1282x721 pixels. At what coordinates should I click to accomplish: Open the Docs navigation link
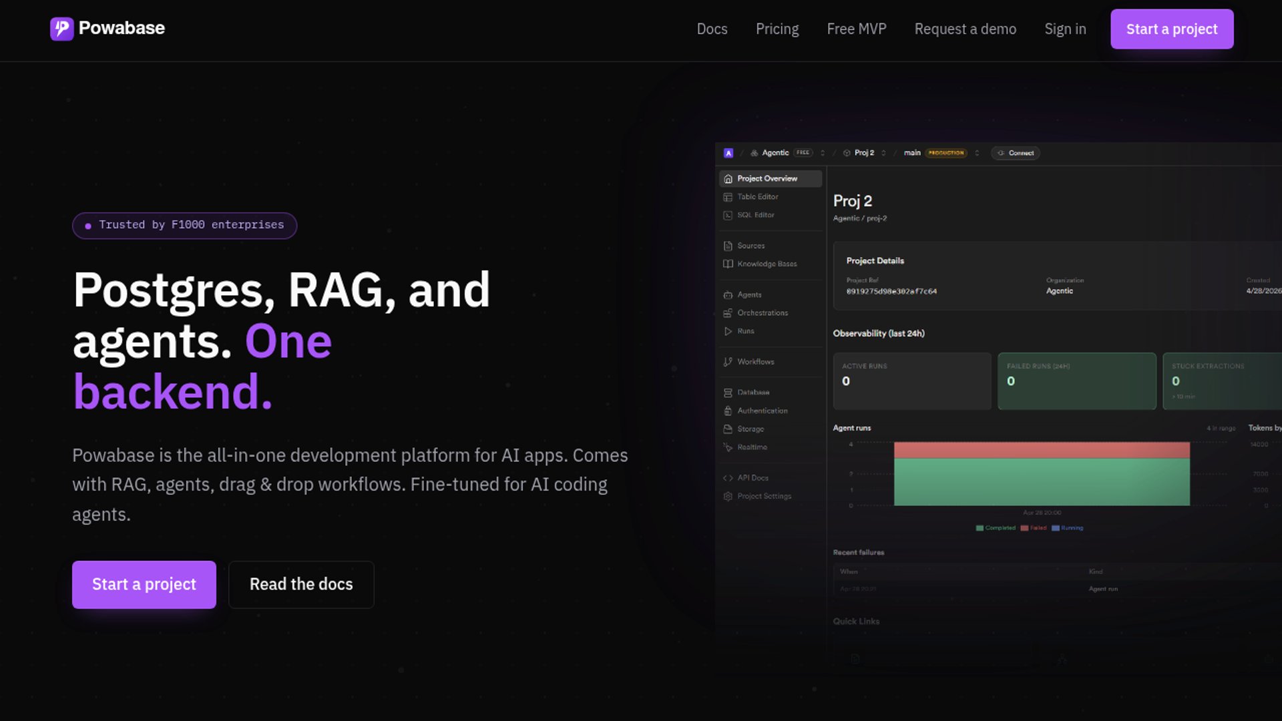point(712,29)
